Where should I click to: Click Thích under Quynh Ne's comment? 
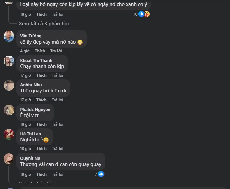click(x=41, y=174)
